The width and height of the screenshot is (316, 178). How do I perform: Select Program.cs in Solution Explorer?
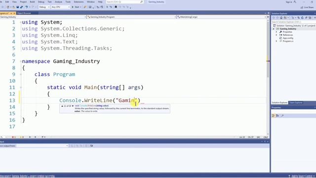pos(288,41)
